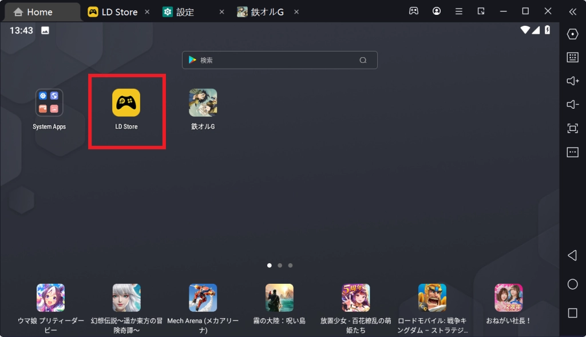Tap the Android back triangle button
The width and height of the screenshot is (586, 337).
click(x=572, y=256)
